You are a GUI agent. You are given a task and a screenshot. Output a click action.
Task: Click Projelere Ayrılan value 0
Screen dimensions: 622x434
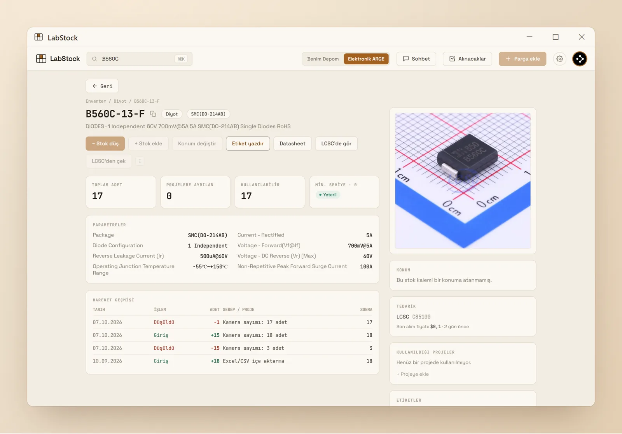coord(169,196)
